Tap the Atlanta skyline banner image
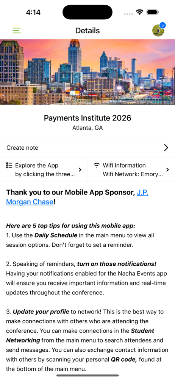This screenshot has width=175, height=379. [87, 72]
